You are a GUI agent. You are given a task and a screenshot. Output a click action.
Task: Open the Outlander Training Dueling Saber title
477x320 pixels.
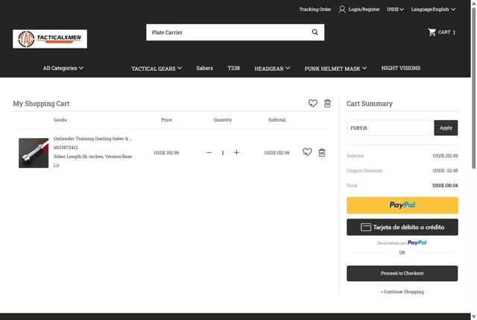tap(92, 139)
